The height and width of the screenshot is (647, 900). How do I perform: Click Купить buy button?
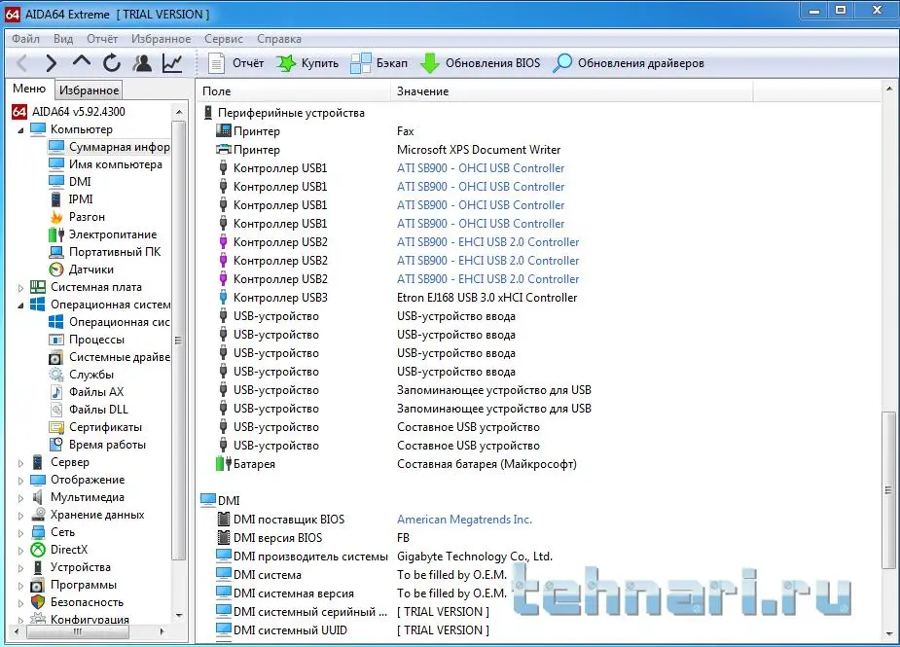click(x=307, y=63)
